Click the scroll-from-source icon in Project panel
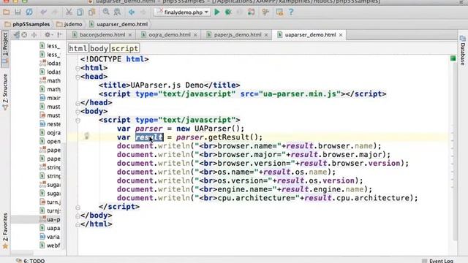The image size is (468, 263). pyautogui.click(x=24, y=35)
